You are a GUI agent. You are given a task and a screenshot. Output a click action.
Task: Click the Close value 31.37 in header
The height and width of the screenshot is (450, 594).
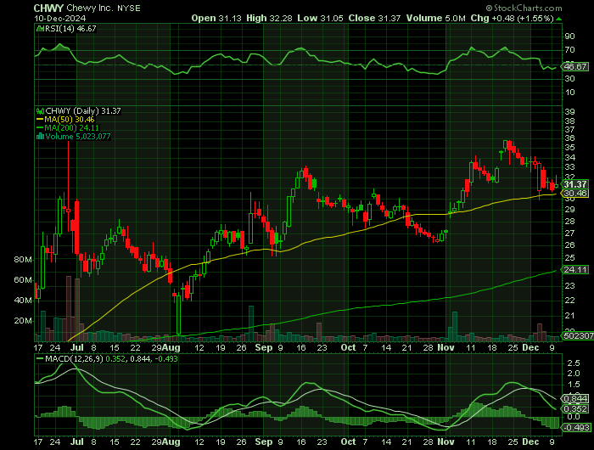(389, 18)
